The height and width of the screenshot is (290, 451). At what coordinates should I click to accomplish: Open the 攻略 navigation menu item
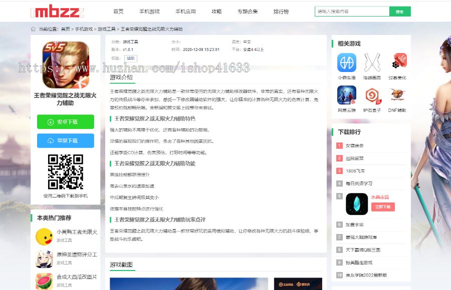[x=216, y=11]
